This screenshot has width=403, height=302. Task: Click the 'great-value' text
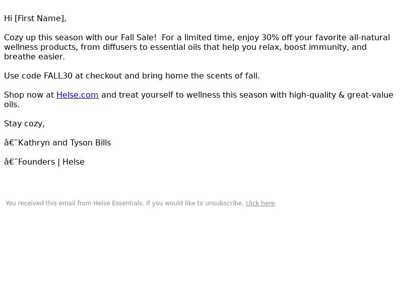pos(370,95)
